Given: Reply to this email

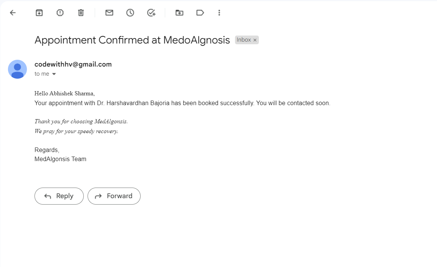Looking at the screenshot, I should click(x=59, y=196).
